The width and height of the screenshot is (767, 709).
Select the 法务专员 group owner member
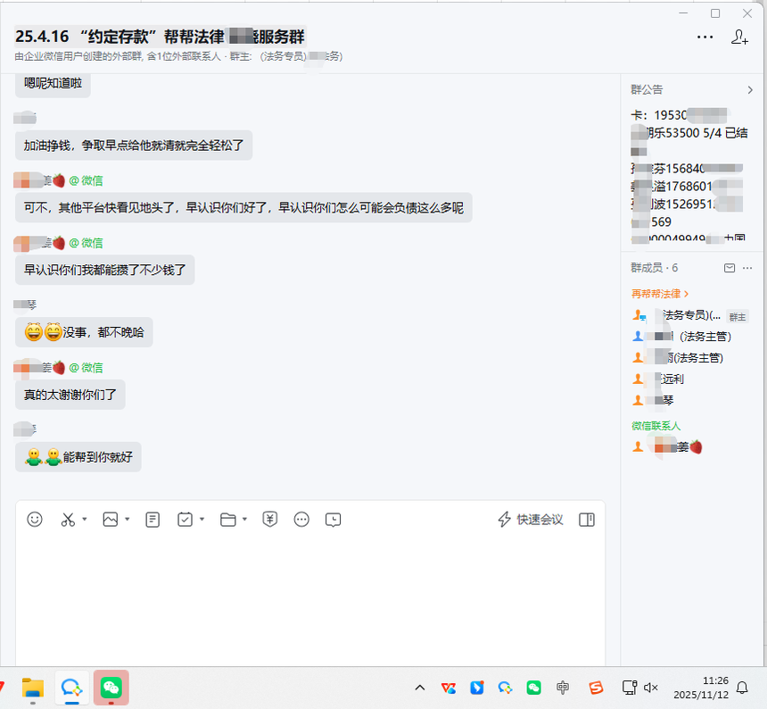[689, 315]
